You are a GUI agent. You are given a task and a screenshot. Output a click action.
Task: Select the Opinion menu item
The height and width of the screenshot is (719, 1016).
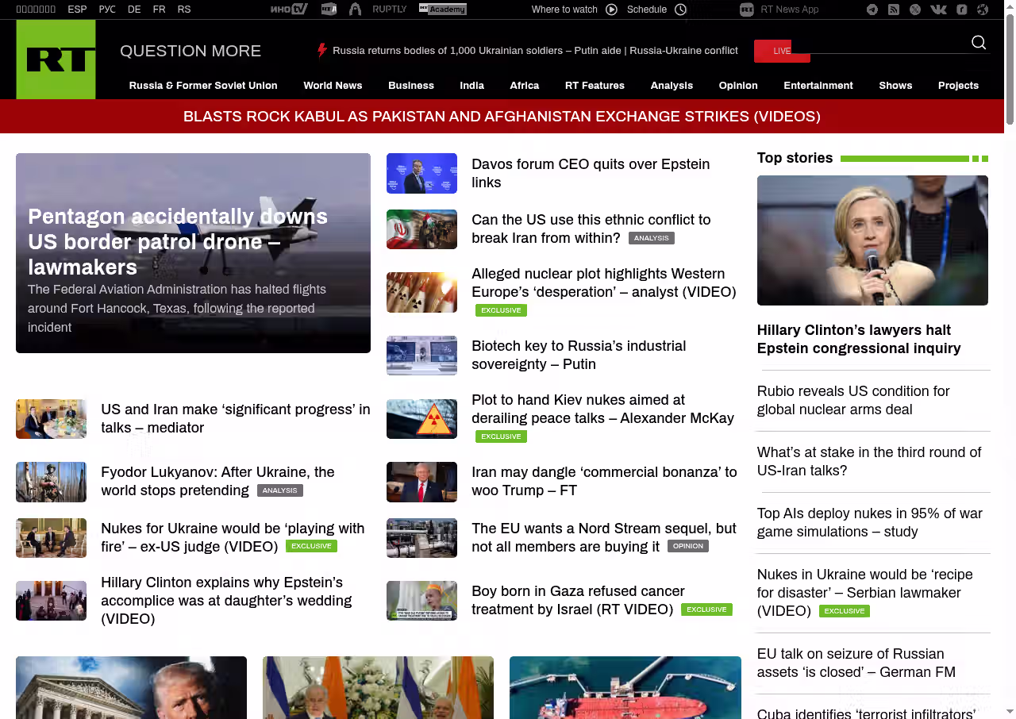pyautogui.click(x=737, y=86)
